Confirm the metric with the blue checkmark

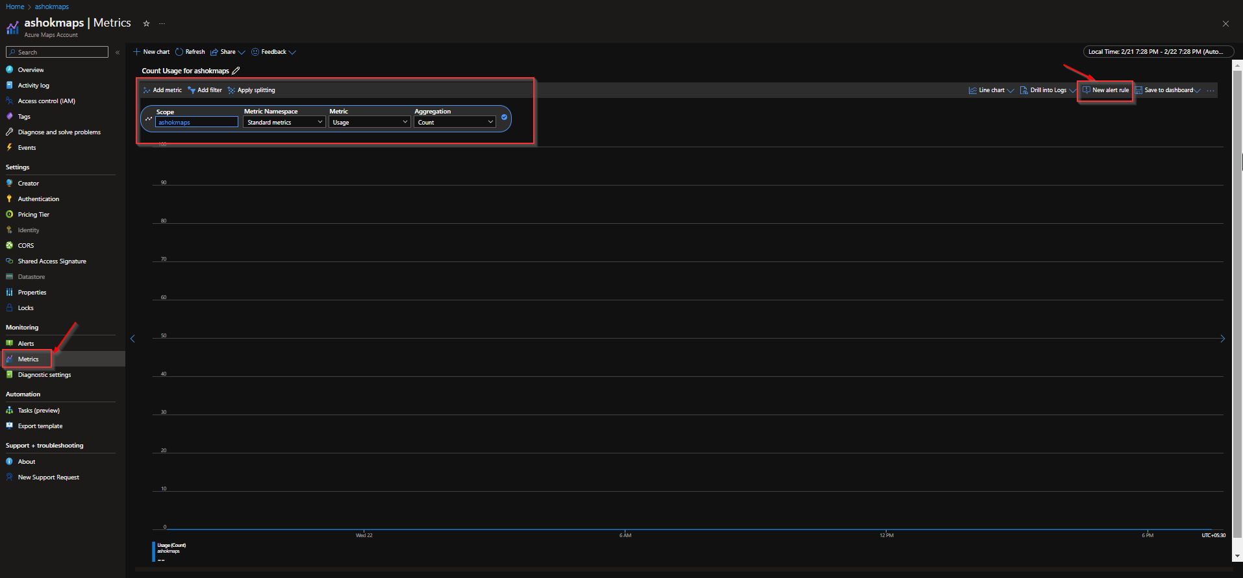pos(504,117)
